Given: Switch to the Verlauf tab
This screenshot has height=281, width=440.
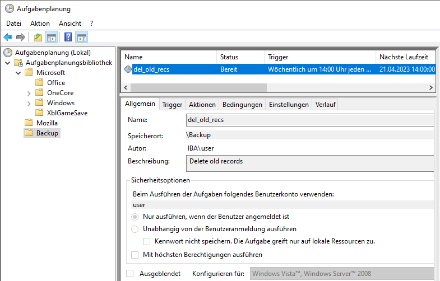Looking at the screenshot, I should (x=326, y=105).
